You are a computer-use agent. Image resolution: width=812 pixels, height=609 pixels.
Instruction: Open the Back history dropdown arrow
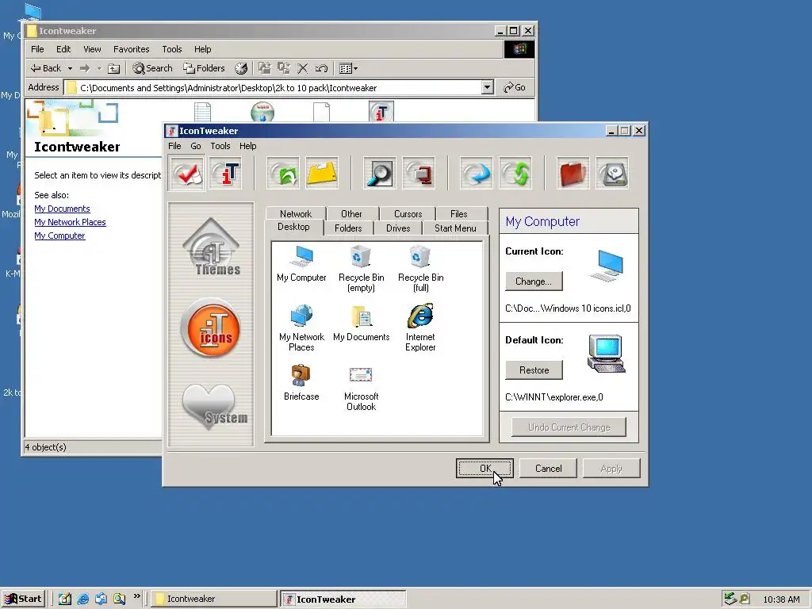point(70,68)
